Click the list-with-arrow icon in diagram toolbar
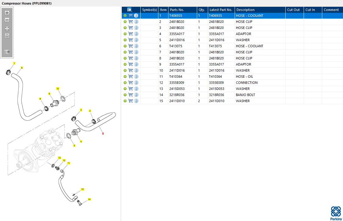Image resolution: width=343 pixels, height=221 pixels. click(7, 52)
